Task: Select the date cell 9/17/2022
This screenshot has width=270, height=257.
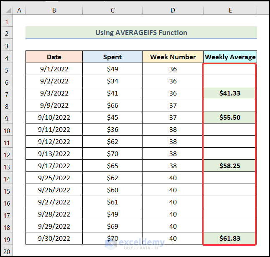Action: tap(54, 166)
